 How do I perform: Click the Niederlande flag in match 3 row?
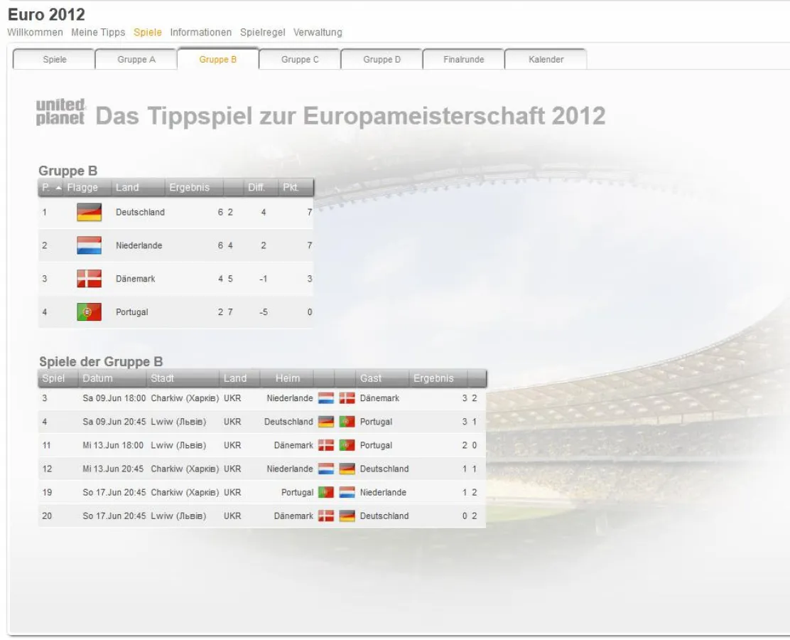coord(325,398)
